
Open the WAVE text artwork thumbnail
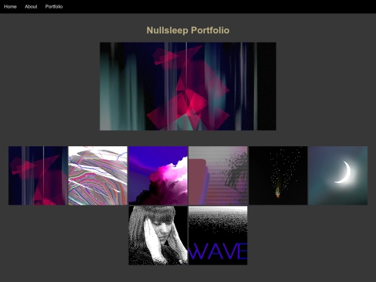click(x=218, y=235)
